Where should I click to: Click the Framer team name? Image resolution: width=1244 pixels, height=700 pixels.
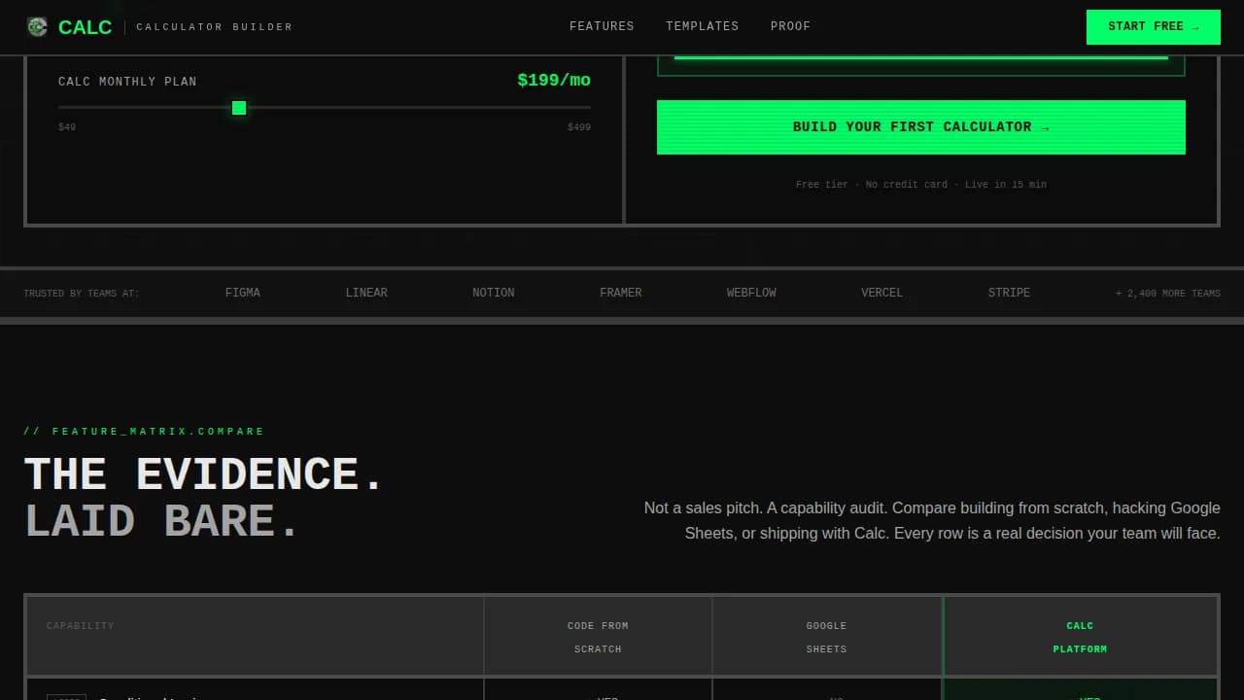(x=621, y=293)
